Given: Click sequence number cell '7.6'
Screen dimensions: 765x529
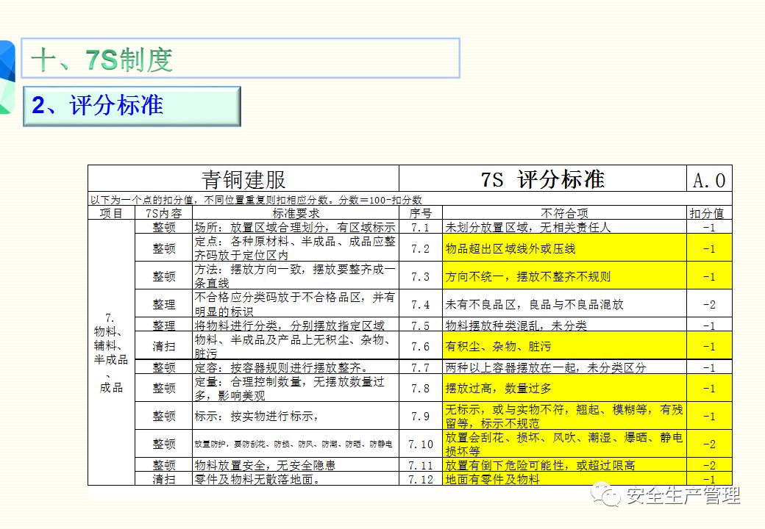Looking at the screenshot, I should (x=421, y=346).
